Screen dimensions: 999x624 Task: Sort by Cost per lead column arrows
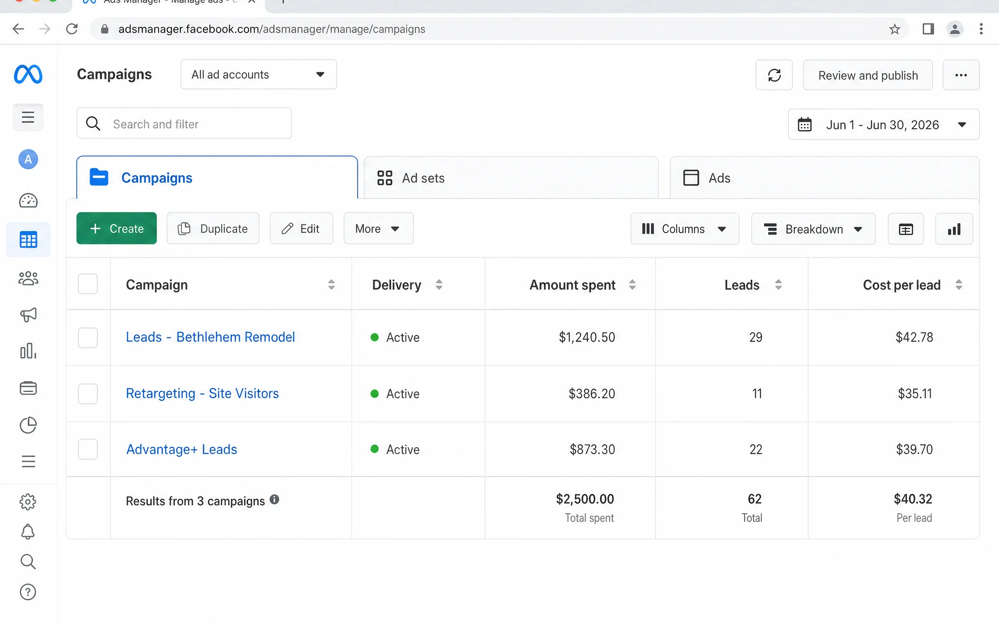pos(959,285)
